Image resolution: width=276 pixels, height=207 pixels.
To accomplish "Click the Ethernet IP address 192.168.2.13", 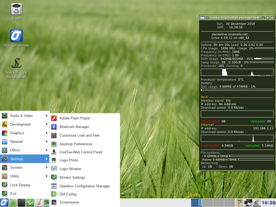I will (x=263, y=128).
